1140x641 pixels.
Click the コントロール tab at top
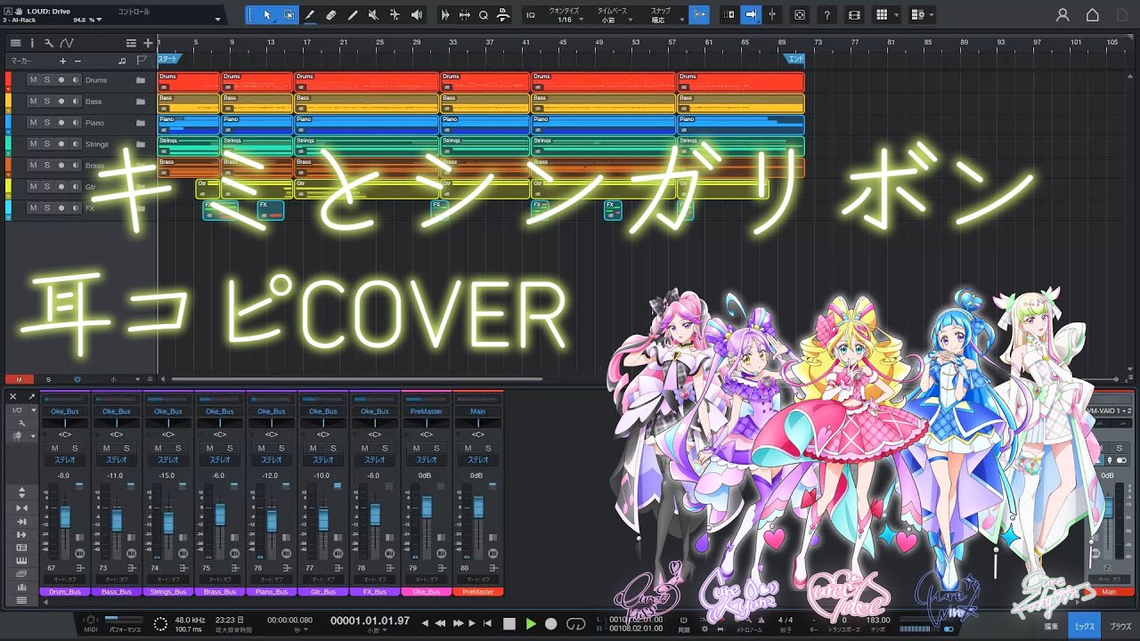pos(134,11)
